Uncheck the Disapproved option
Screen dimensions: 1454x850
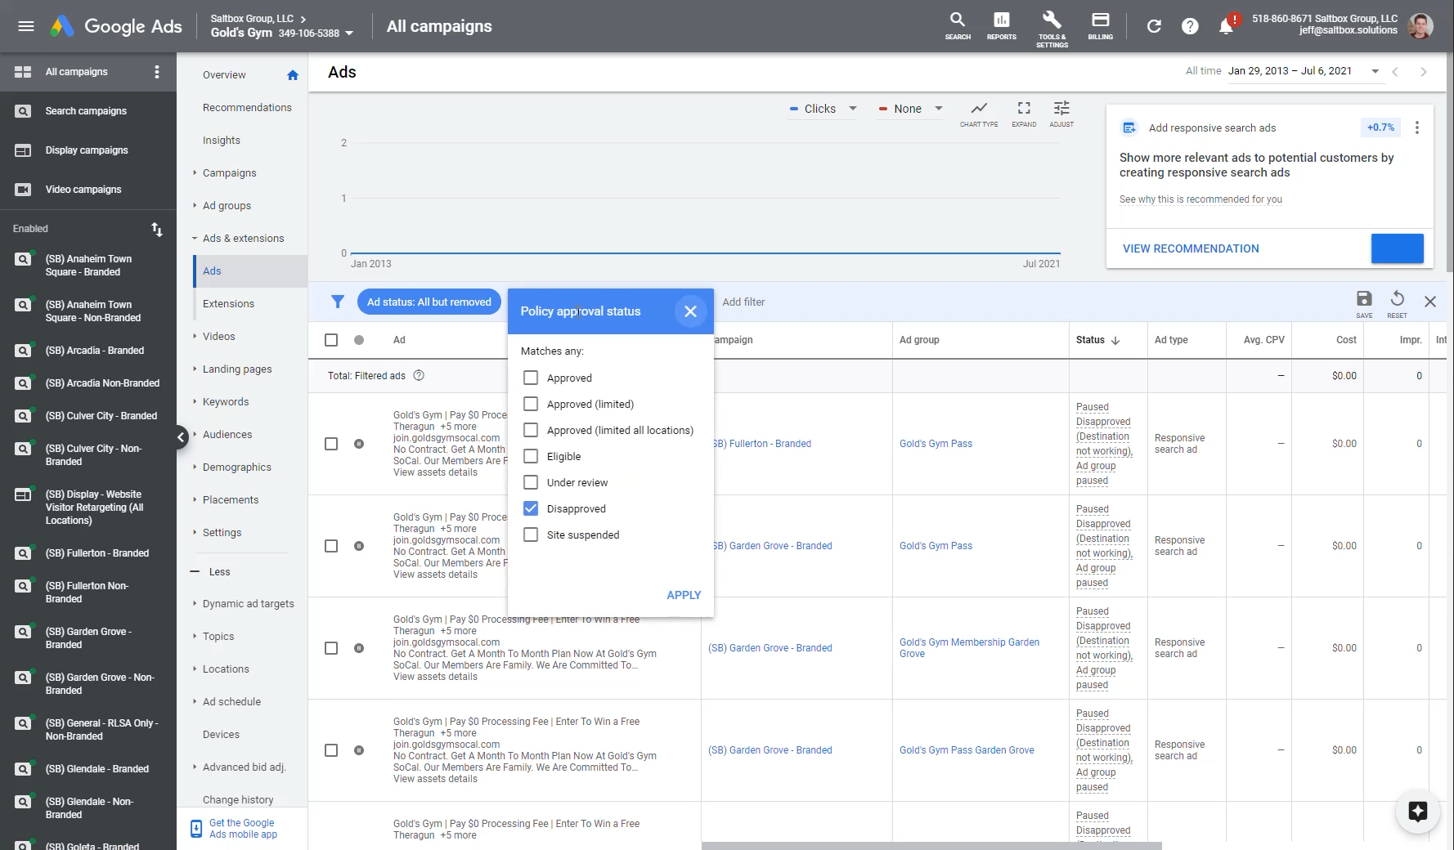(531, 508)
